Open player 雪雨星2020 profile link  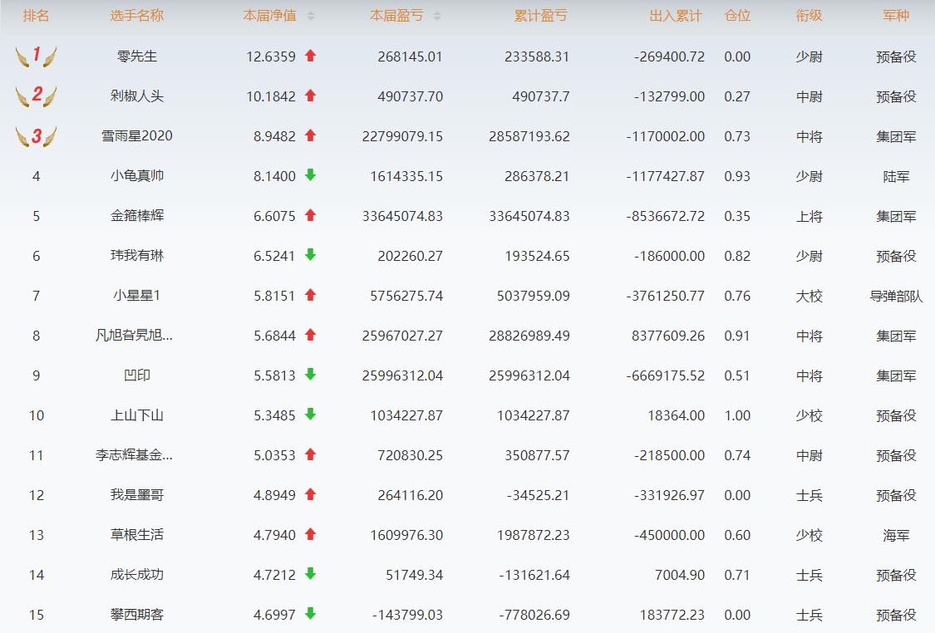(x=137, y=136)
